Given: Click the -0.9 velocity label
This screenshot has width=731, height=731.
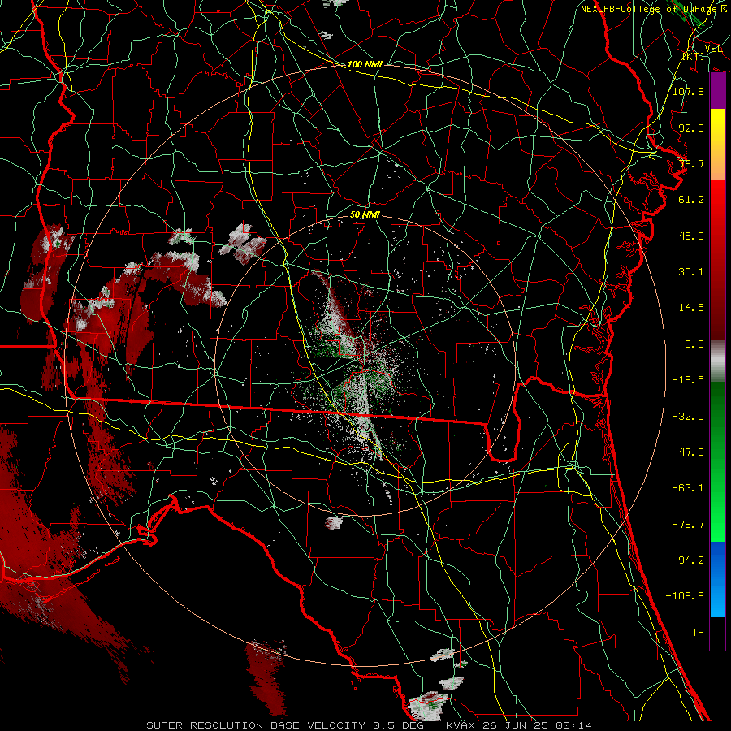Looking at the screenshot, I should coord(691,344).
